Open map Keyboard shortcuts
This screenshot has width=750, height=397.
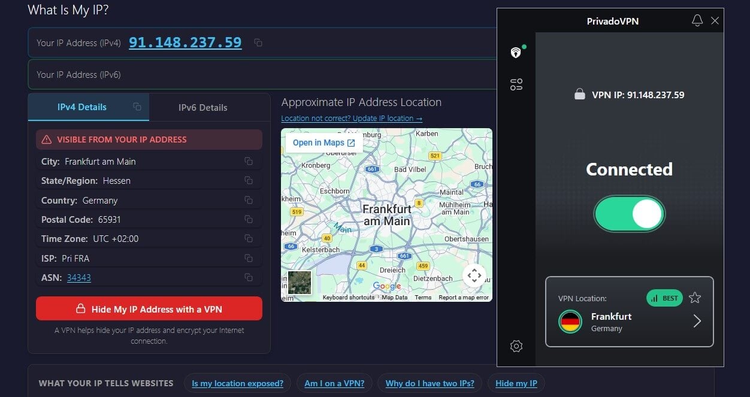[x=348, y=298]
